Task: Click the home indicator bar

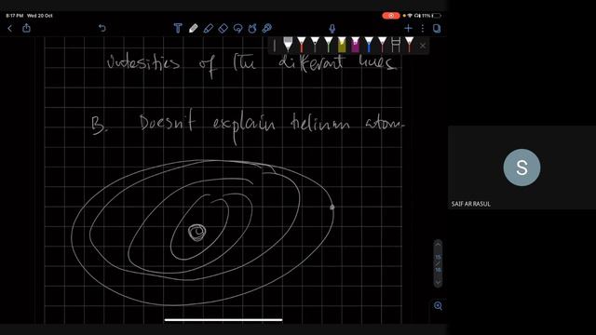Action: (x=223, y=320)
